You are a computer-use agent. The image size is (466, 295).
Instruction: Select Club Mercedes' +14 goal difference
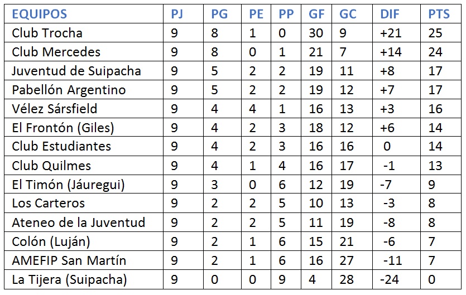(x=391, y=52)
